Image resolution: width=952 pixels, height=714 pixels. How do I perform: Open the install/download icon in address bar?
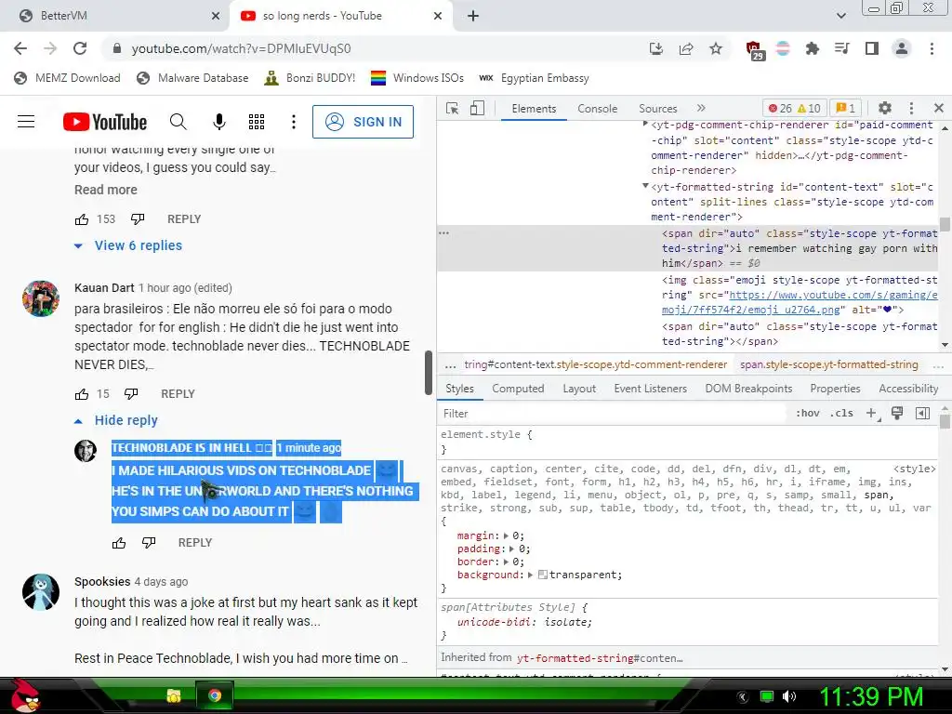(655, 48)
